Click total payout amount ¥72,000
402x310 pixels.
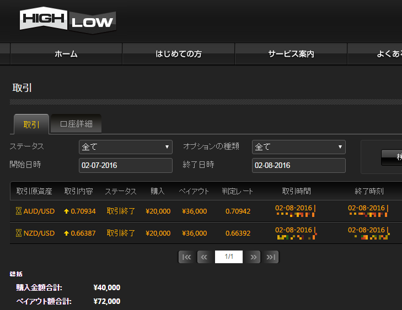[x=107, y=301]
